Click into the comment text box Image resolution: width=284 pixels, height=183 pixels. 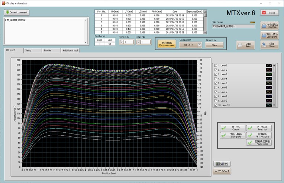coord(44,31)
